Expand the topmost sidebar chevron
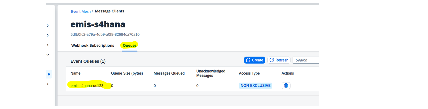This screenshot has height=109, width=428. tap(48, 26)
